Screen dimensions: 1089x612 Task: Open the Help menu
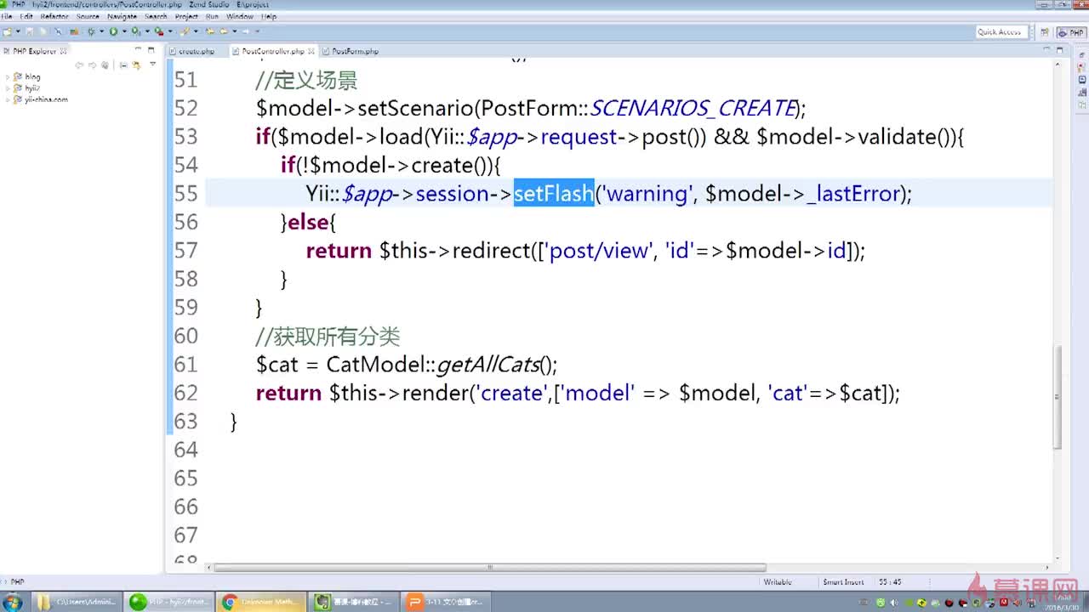[269, 16]
